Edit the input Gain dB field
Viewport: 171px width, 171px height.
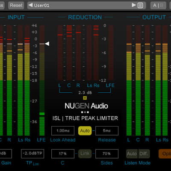[x=6, y=153]
